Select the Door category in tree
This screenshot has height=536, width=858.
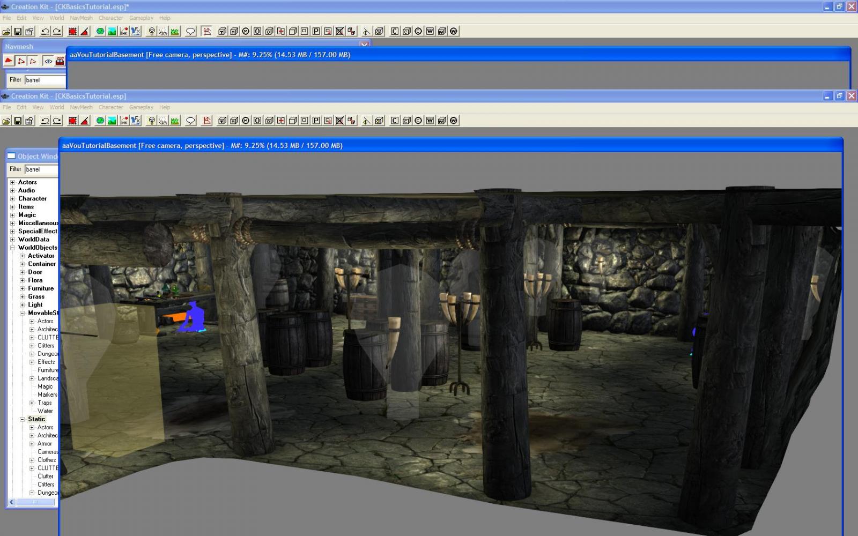click(x=35, y=272)
